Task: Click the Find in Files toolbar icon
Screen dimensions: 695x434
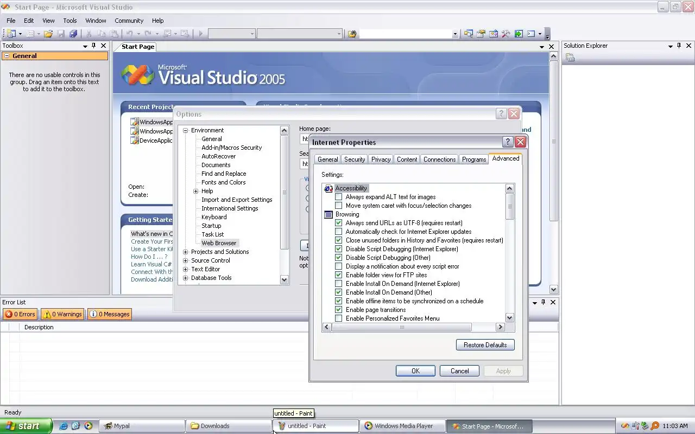Action: point(352,34)
